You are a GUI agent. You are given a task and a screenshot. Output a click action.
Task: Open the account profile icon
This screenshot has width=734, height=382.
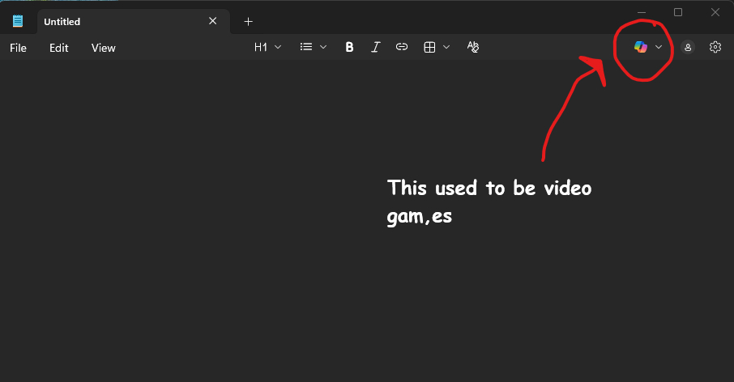(x=688, y=48)
